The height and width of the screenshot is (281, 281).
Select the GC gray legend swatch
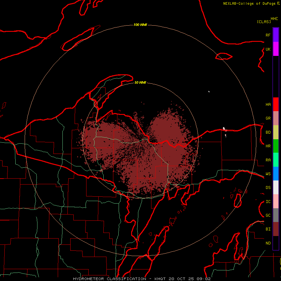pos(276,215)
